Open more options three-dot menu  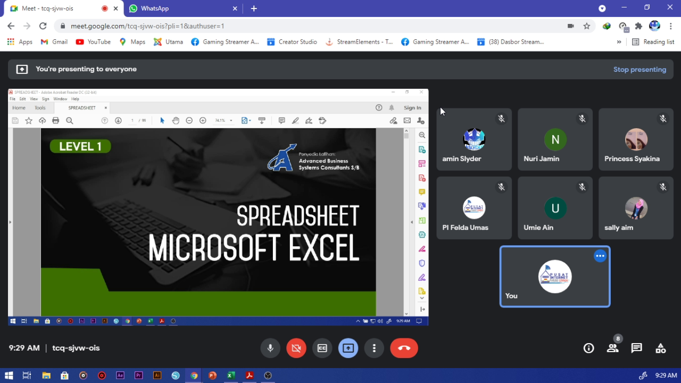[x=374, y=348]
